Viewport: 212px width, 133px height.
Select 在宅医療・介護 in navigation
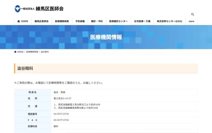pyautogui.click(x=142, y=21)
